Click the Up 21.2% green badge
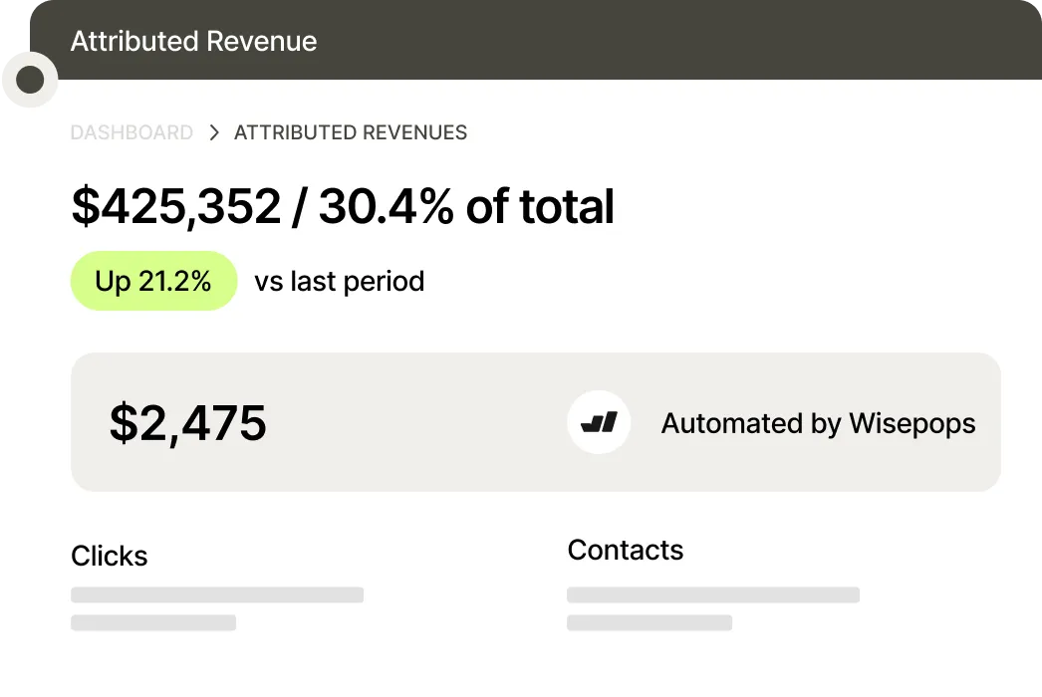This screenshot has width=1042, height=697. coord(153,281)
